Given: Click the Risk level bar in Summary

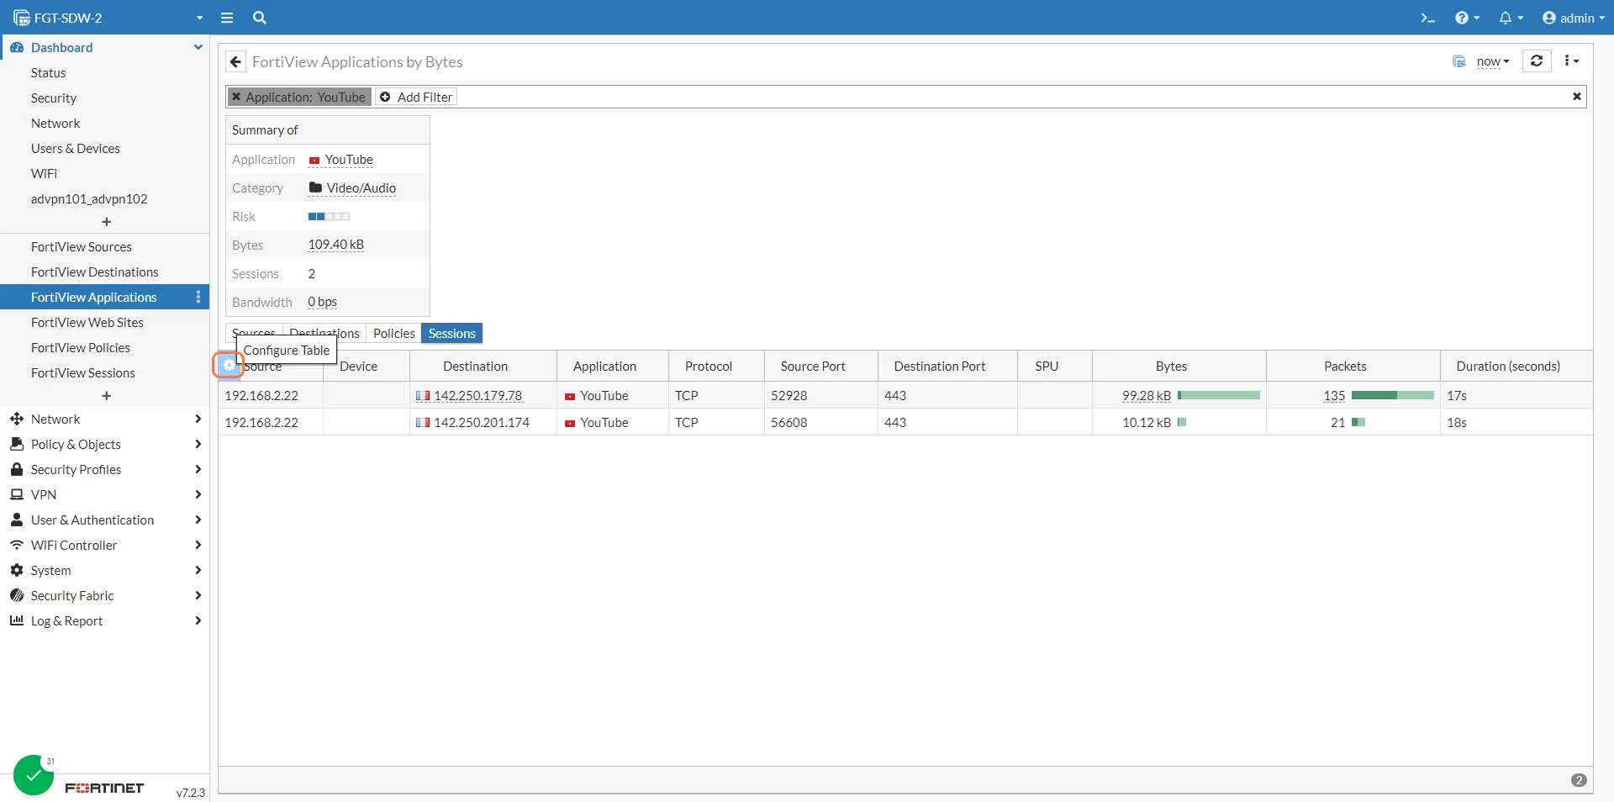Looking at the screenshot, I should [329, 217].
